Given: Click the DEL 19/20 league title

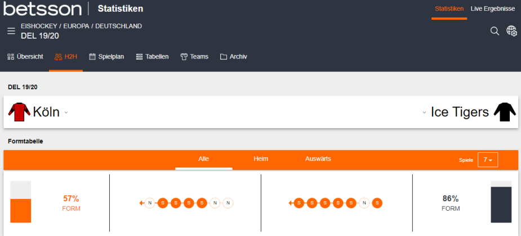Looking at the screenshot, I should click(40, 36).
